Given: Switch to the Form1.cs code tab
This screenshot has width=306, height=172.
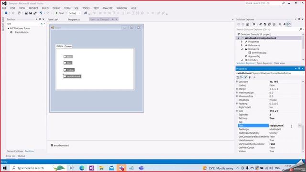Looking at the screenshot, I should (x=53, y=20).
